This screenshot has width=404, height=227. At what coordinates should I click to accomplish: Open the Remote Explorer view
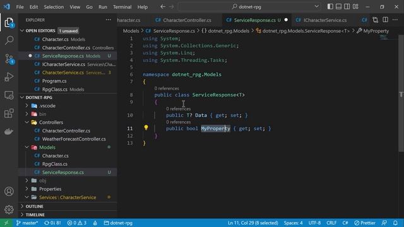[9, 95]
